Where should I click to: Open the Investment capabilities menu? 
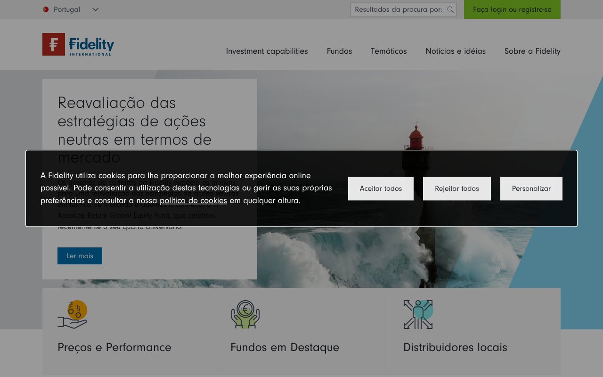[267, 51]
